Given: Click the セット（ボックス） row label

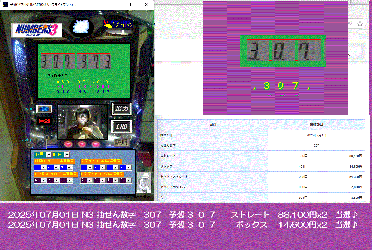Looking at the screenshot, I should coord(173,187).
